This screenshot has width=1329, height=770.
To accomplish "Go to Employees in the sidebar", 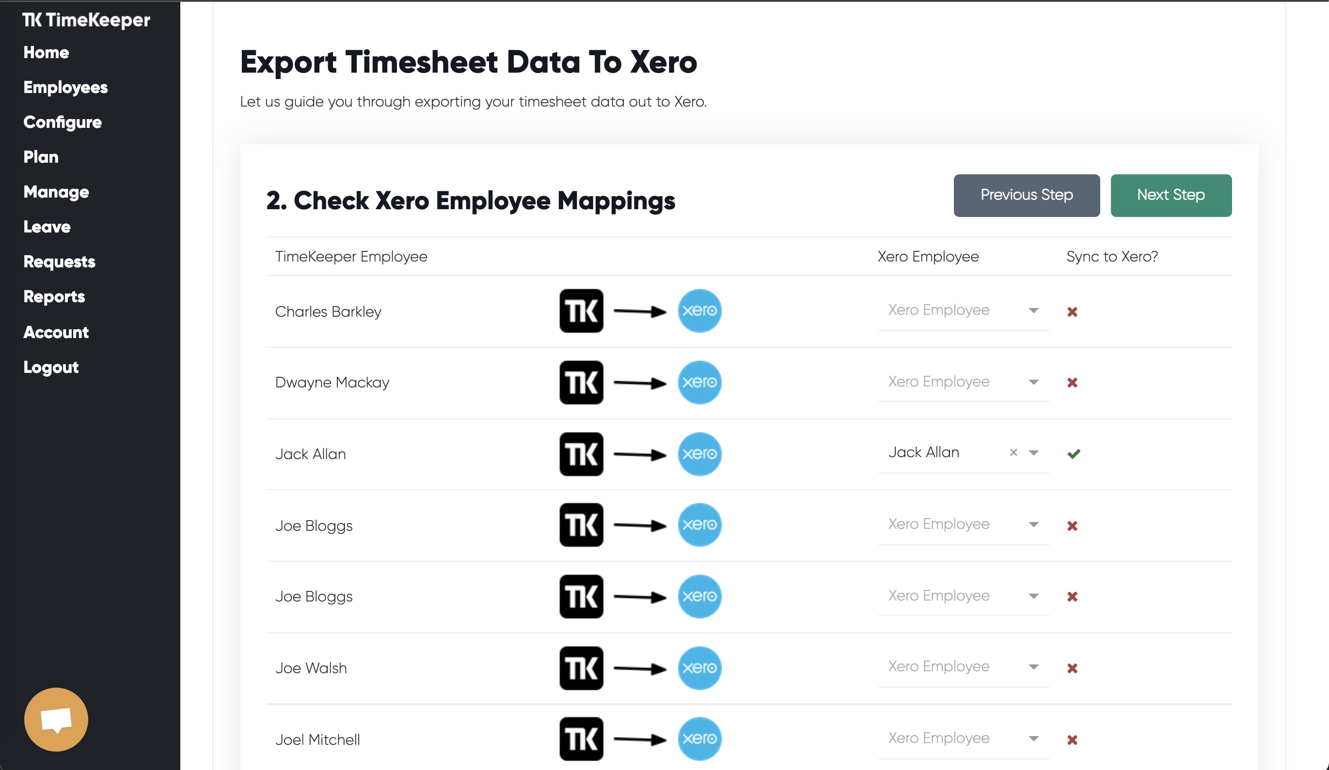I will coord(65,88).
